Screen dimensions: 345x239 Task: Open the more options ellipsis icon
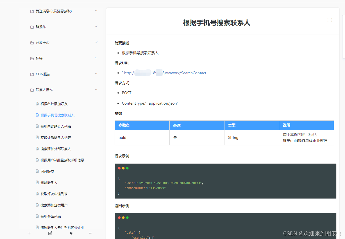pyautogui.click(x=90, y=233)
